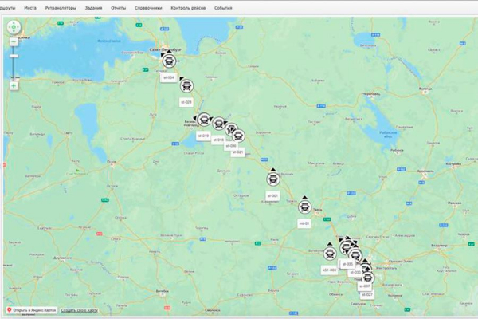The width and height of the screenshot is (478, 319).
Task: Open the Контроль рейсов tab
Action: pyautogui.click(x=187, y=6)
